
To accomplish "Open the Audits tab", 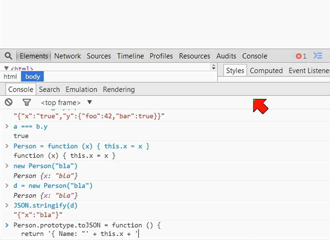I will point(226,56).
